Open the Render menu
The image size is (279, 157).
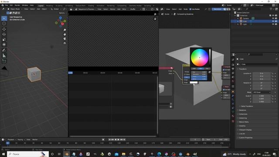pos(17,5)
